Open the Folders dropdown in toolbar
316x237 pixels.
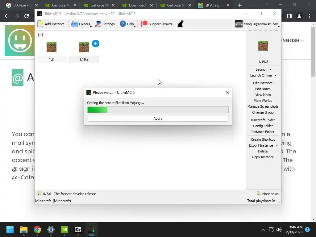coord(81,24)
